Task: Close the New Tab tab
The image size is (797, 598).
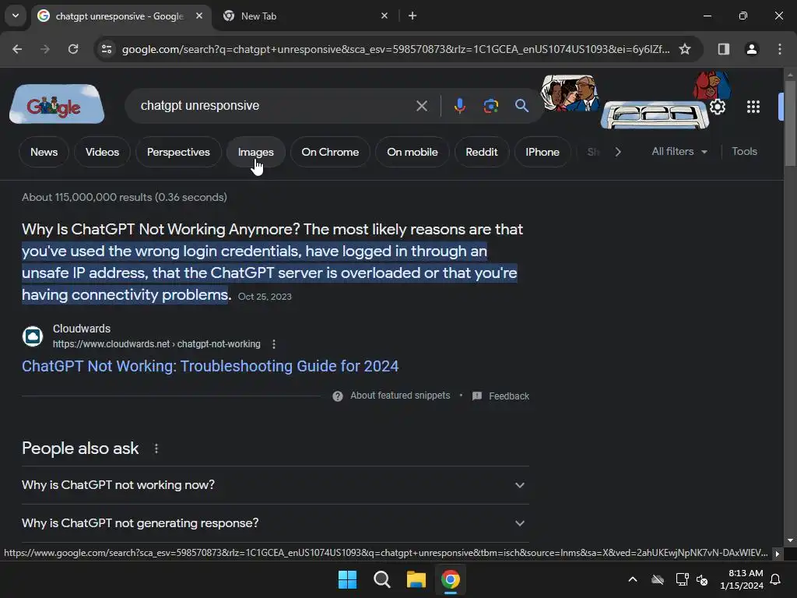Action: pyautogui.click(x=384, y=16)
